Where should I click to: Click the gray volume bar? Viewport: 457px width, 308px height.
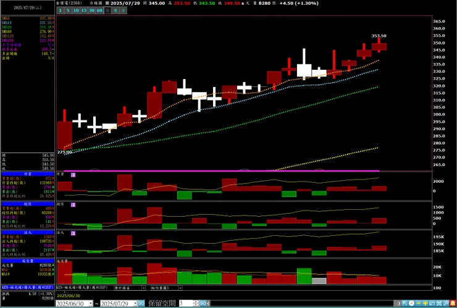pyautogui.click(x=319, y=281)
